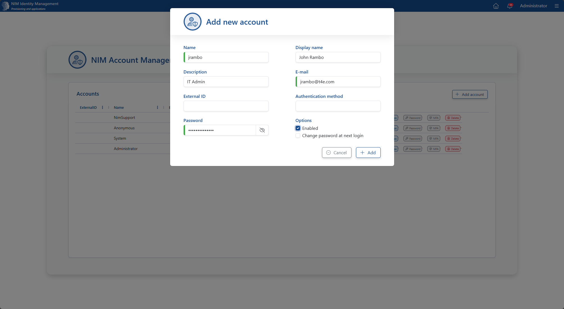Cancel the new account dialog
This screenshot has width=564, height=309.
[337, 153]
